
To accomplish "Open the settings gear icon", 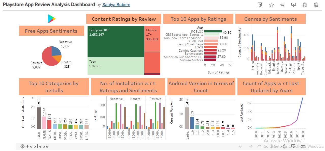I will [x=316, y=5].
